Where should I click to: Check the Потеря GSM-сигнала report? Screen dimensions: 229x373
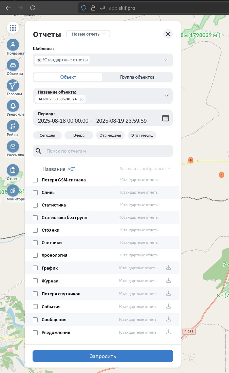pyautogui.click(x=35, y=180)
